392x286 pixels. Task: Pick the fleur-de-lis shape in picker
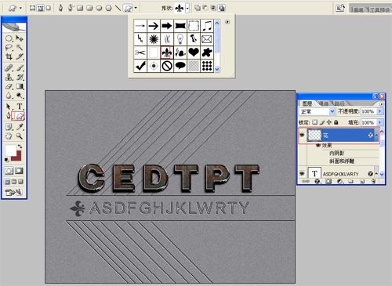167,52
